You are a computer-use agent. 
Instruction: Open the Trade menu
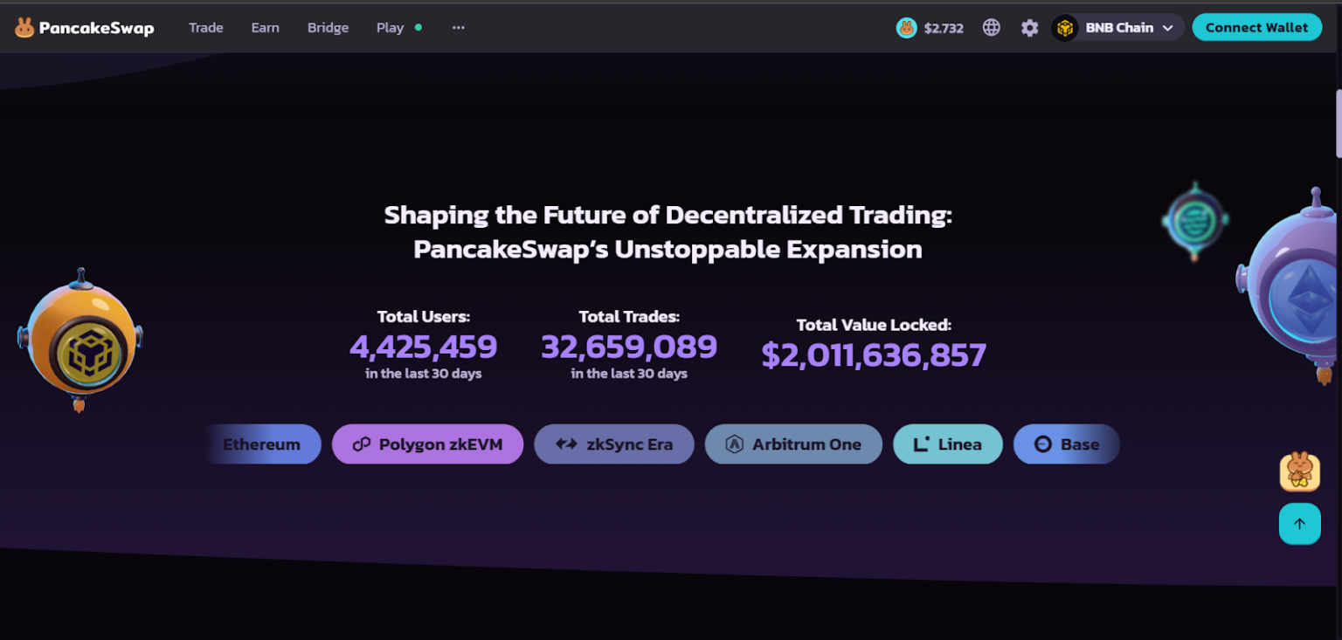pos(206,27)
